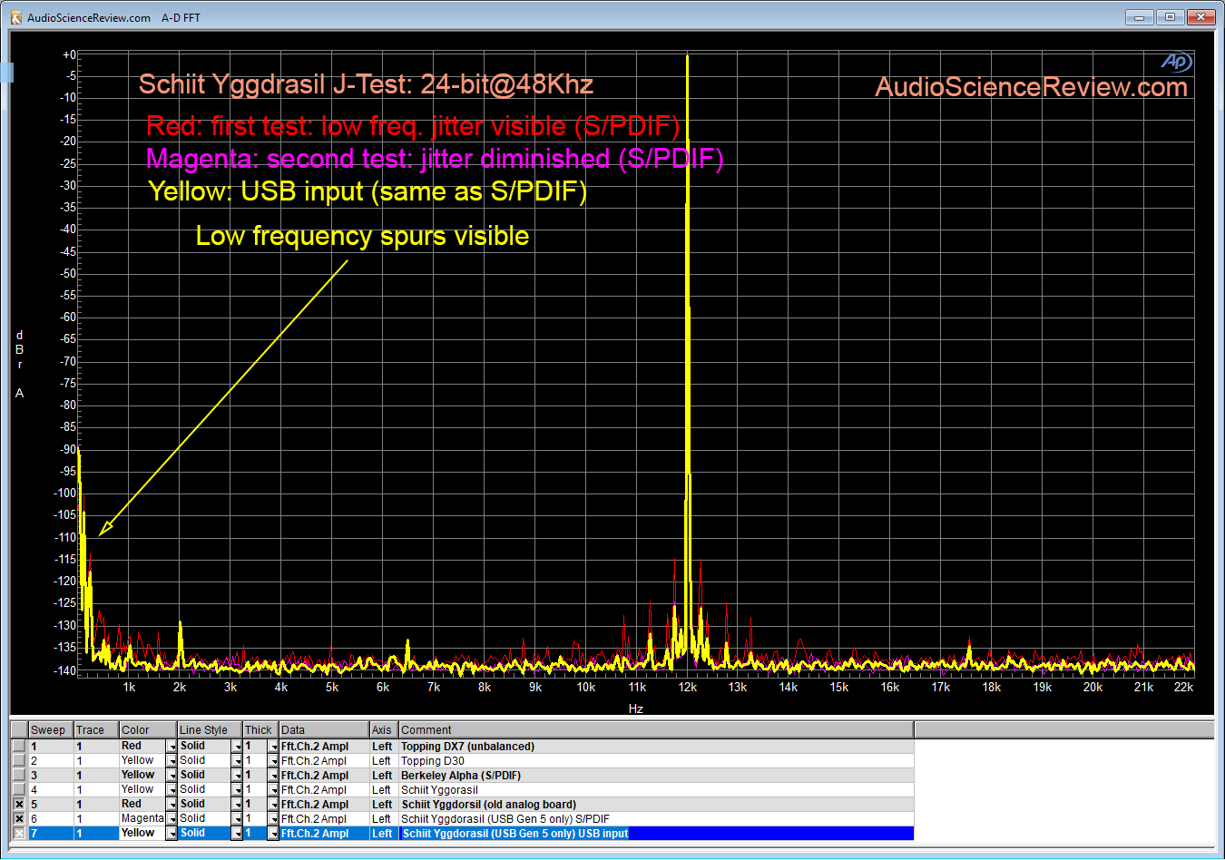Maximize the A-D FFT window
1225x860 pixels.
[x=1170, y=17]
